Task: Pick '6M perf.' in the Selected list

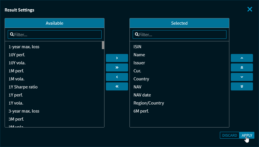Action: click(141, 111)
